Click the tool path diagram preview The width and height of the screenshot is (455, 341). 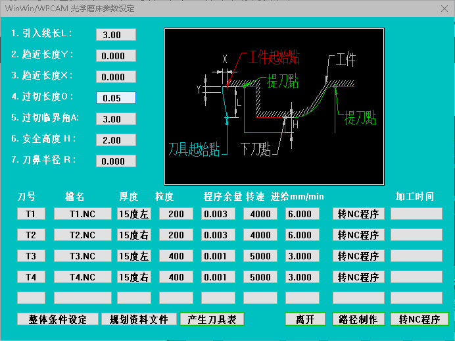point(274,107)
